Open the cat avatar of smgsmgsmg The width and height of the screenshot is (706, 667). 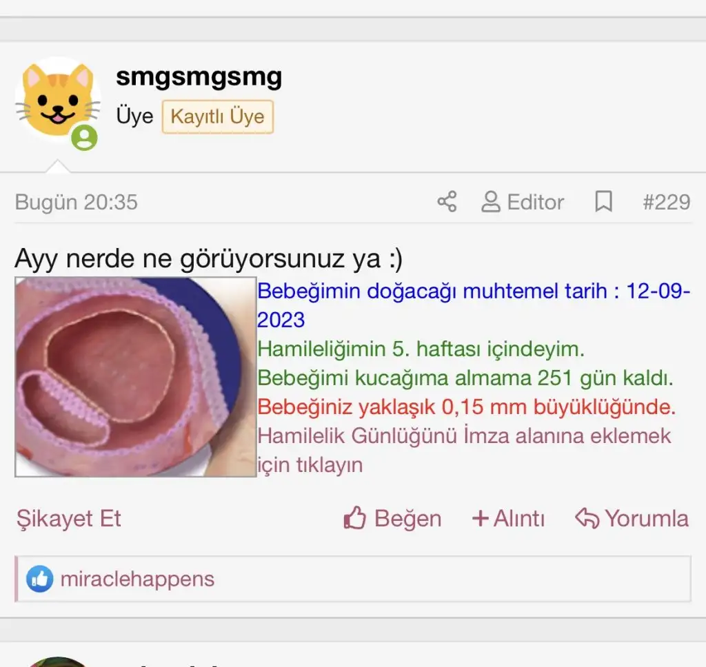click(57, 99)
